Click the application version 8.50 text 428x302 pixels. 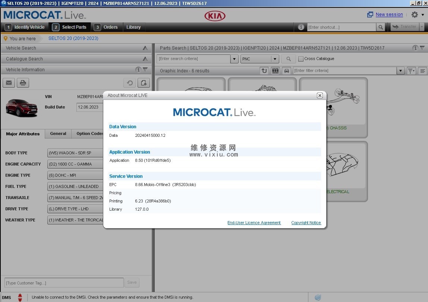(152, 160)
